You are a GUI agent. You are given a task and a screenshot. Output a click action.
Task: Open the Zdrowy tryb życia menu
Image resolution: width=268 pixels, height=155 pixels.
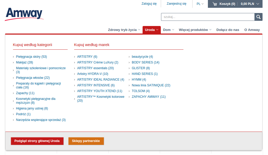point(124,30)
